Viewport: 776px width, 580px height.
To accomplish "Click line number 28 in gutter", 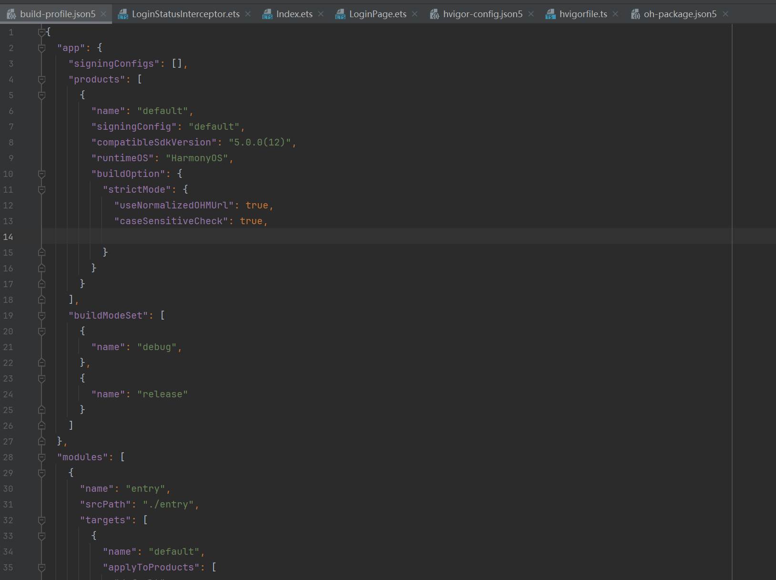I will pos(8,457).
